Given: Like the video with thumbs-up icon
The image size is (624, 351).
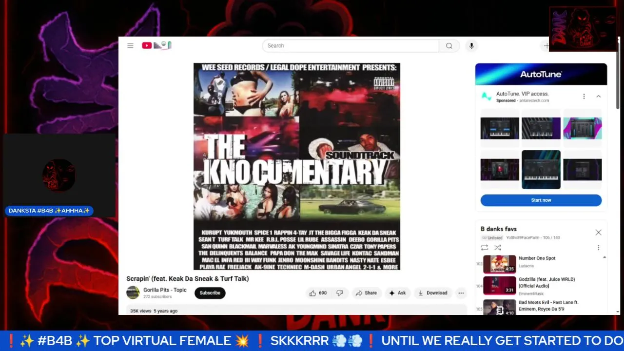Looking at the screenshot, I should (318, 293).
